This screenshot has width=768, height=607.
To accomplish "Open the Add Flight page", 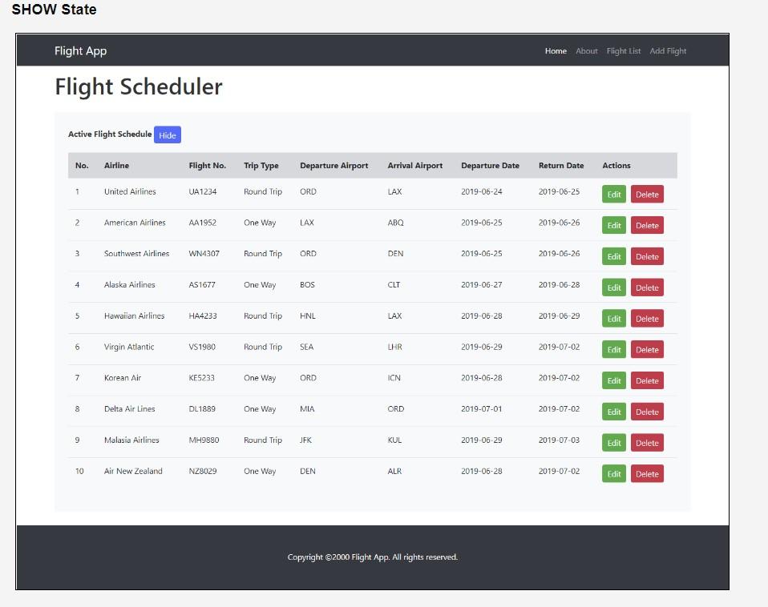I will [x=668, y=50].
